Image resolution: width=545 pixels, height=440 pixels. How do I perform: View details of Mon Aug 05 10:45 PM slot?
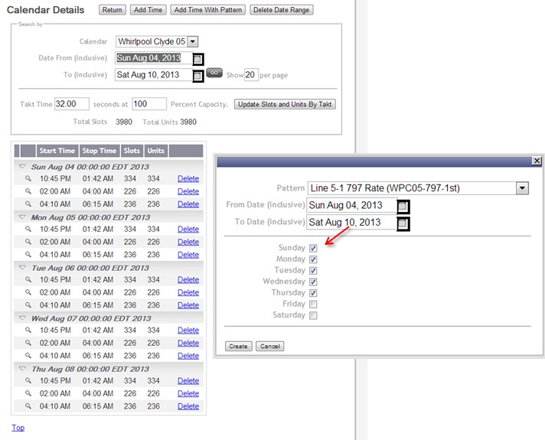click(x=28, y=229)
